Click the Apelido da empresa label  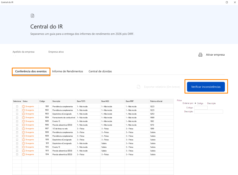pos(23,52)
